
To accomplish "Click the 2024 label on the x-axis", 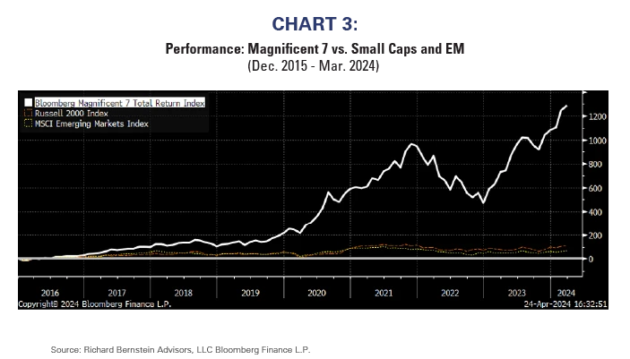I will [567, 292].
